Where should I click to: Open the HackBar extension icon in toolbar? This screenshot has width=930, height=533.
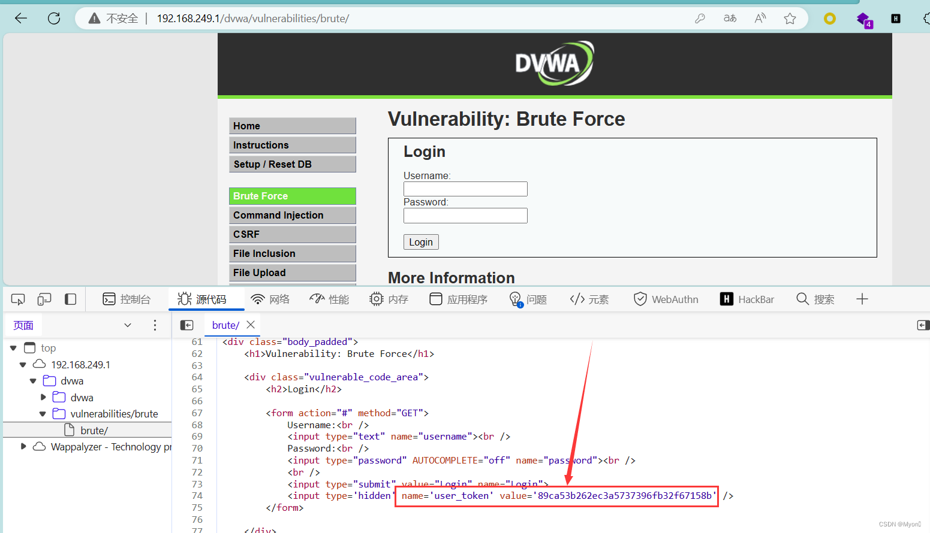(895, 18)
